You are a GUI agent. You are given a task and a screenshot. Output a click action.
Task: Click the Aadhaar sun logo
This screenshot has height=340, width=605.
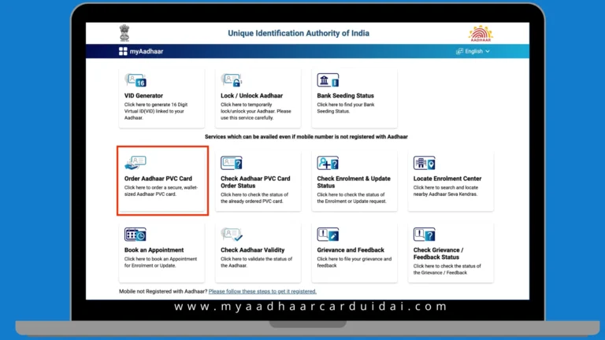pyautogui.click(x=481, y=34)
